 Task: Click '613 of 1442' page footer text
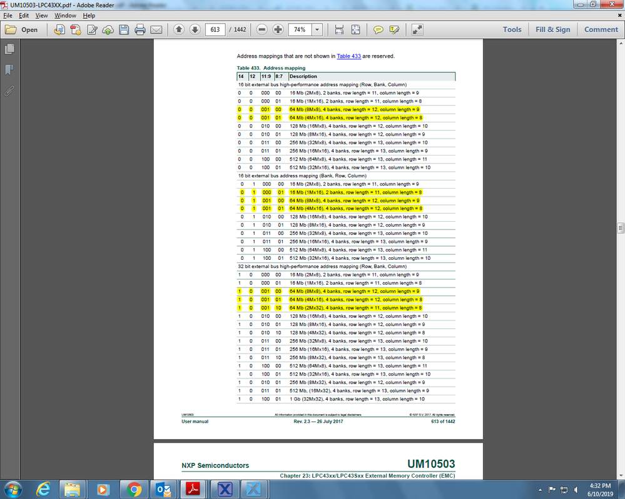(443, 422)
